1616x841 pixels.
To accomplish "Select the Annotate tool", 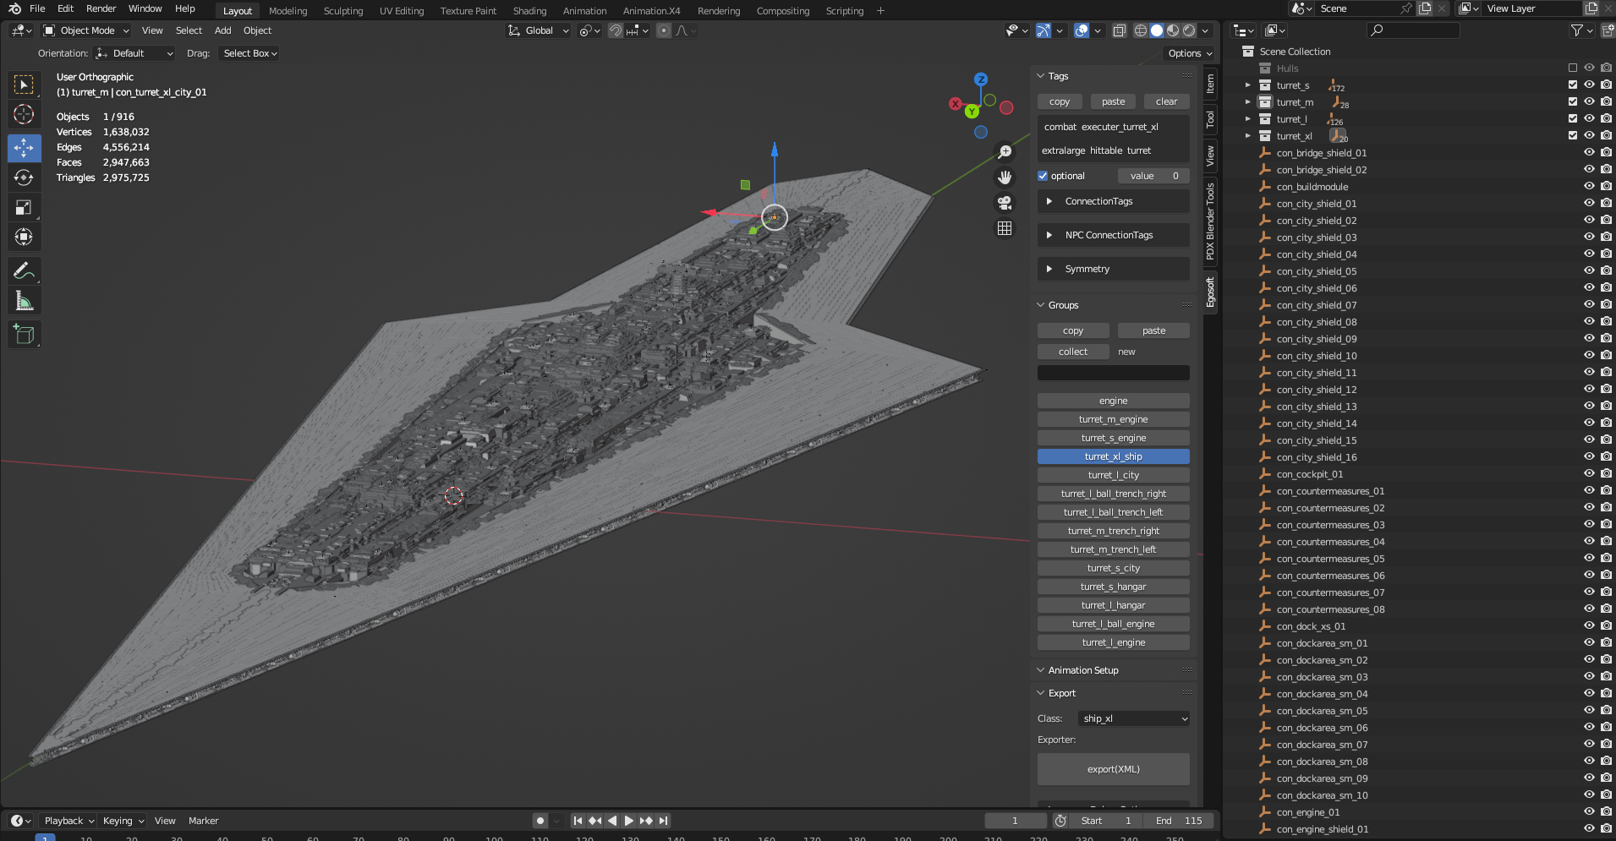I will (24, 270).
